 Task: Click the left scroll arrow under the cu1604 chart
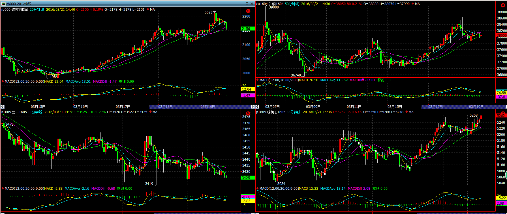(257, 106)
